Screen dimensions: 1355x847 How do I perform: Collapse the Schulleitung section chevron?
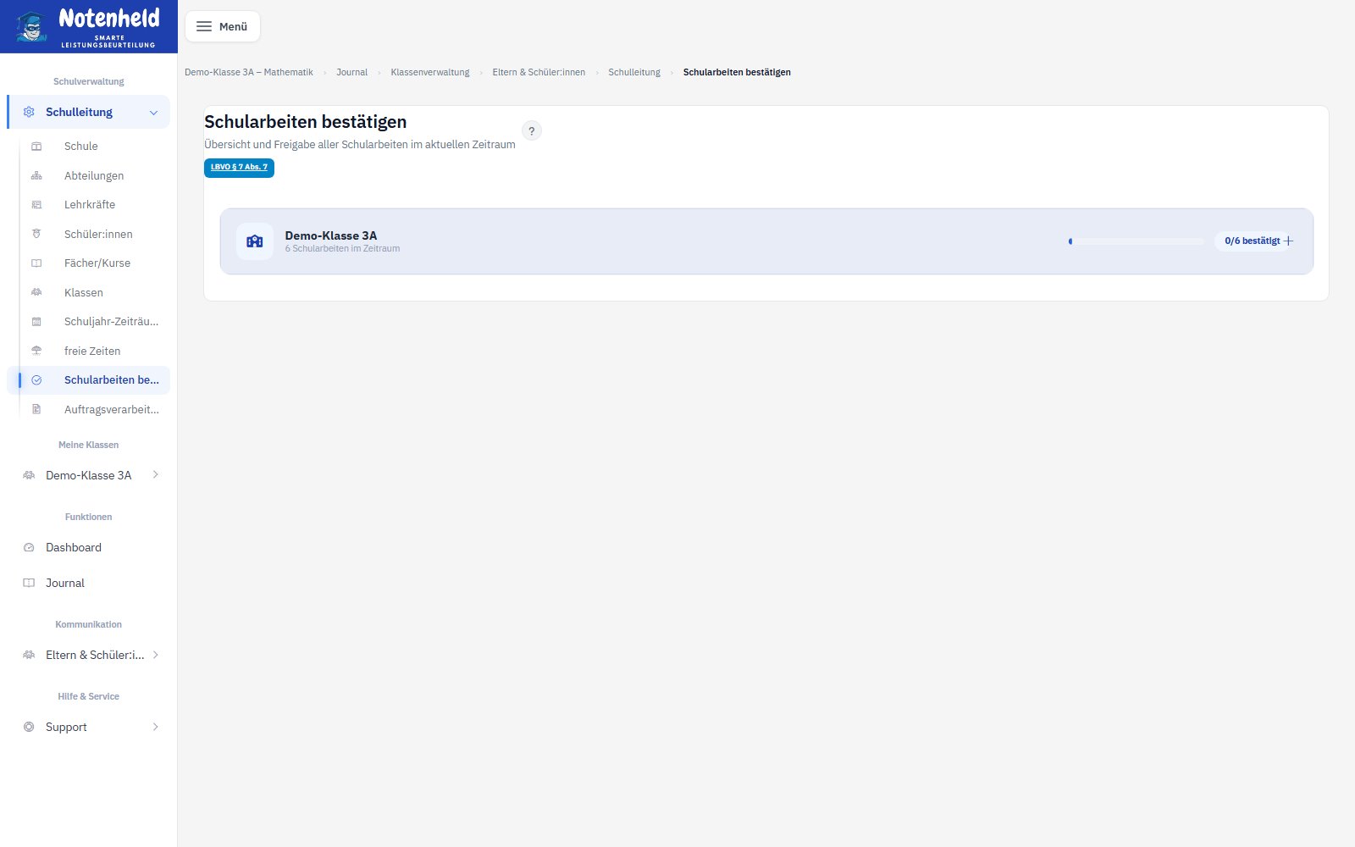pyautogui.click(x=153, y=113)
